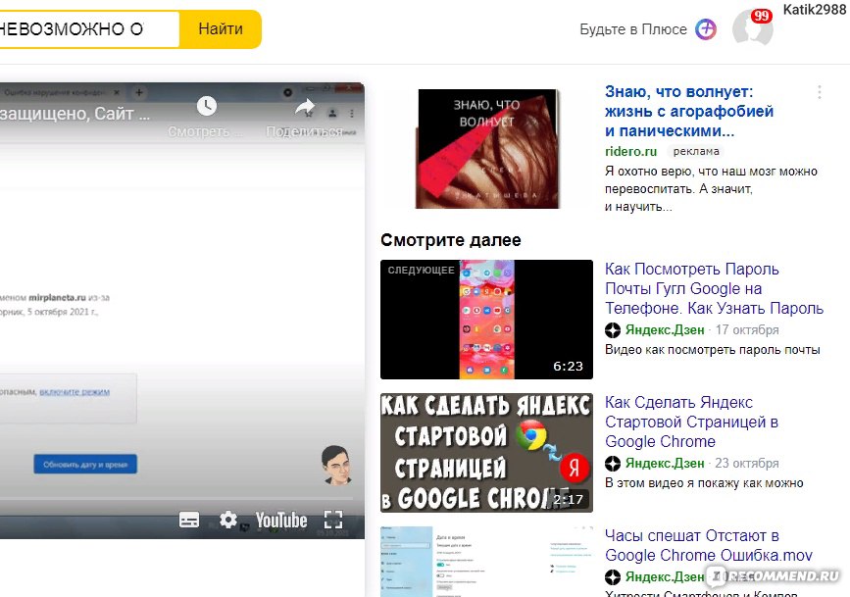Click the Yandex Plus logo icon
Image resolution: width=850 pixels, height=597 pixels.
coord(706,29)
